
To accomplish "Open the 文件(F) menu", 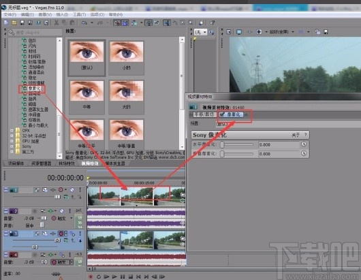I will [x=10, y=14].
